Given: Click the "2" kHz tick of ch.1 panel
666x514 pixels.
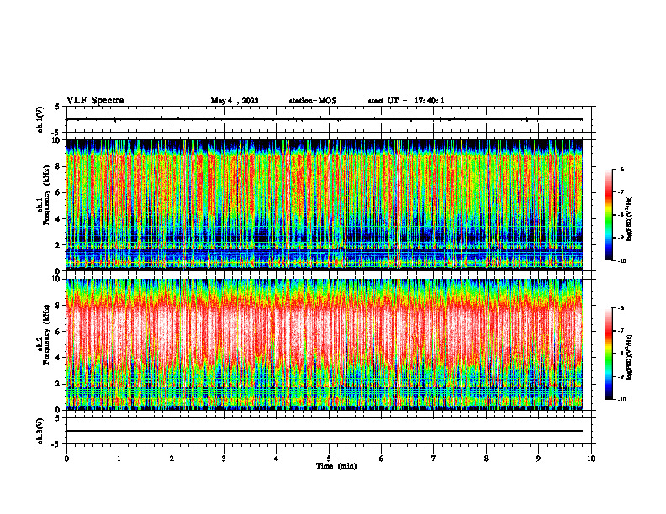Looking at the screenshot, I should 58,244.
